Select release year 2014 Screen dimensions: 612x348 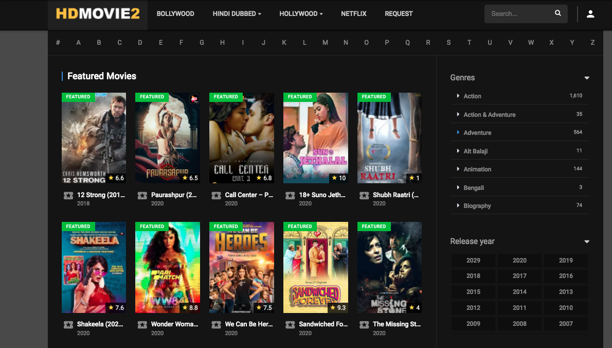coord(519,292)
